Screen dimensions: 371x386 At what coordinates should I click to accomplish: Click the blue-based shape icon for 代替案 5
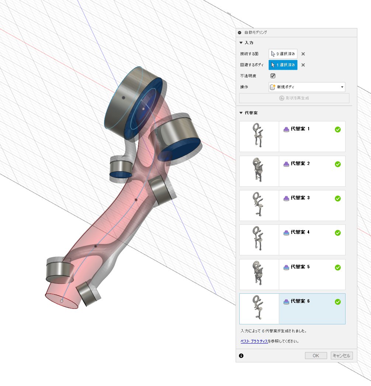(286, 267)
